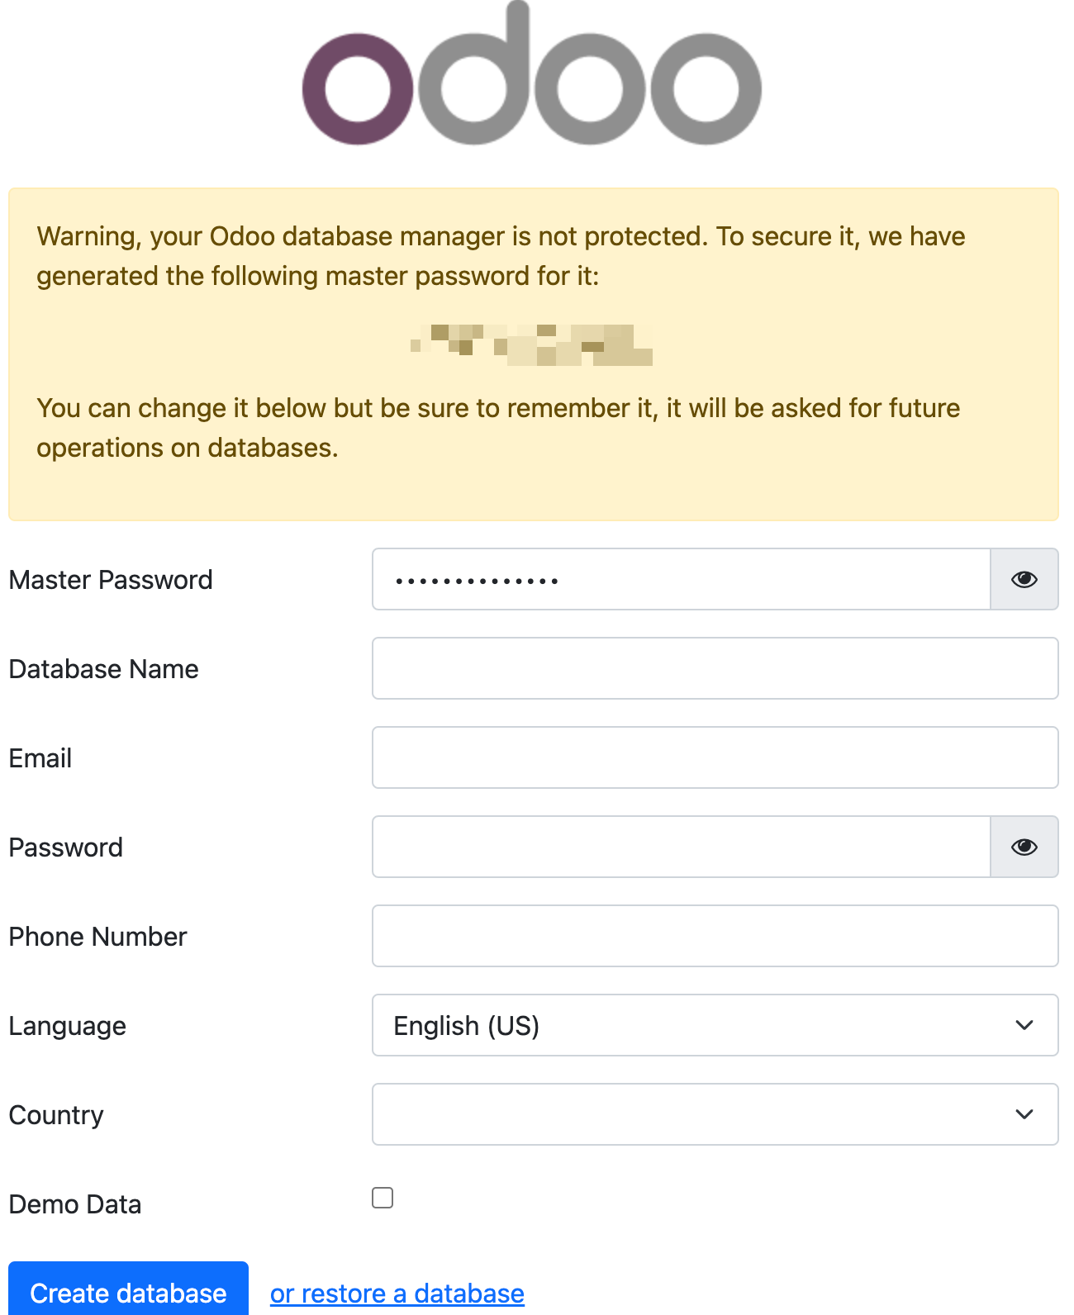Show the user Password using eye icon
Viewport: 1074px width, 1315px height.
1024,847
